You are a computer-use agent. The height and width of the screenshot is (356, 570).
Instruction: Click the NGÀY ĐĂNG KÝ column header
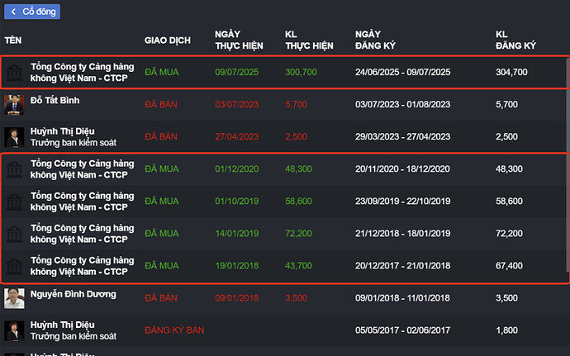375,40
